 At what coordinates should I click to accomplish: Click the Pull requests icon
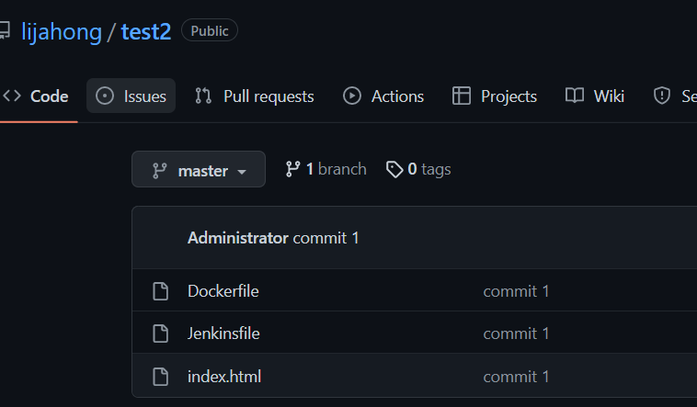coord(203,96)
